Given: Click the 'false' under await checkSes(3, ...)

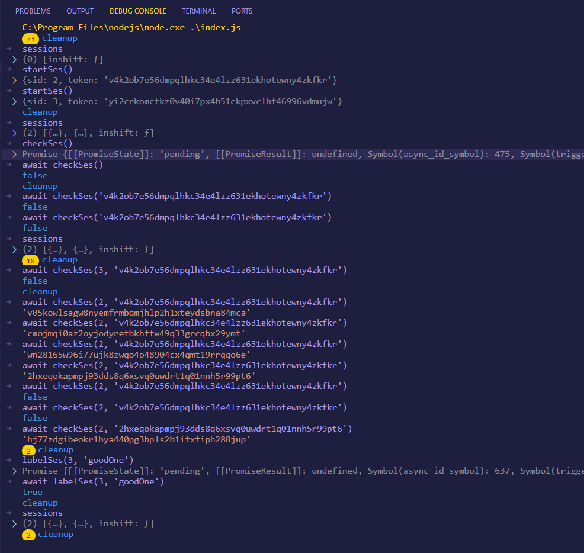Looking at the screenshot, I should (35, 281).
